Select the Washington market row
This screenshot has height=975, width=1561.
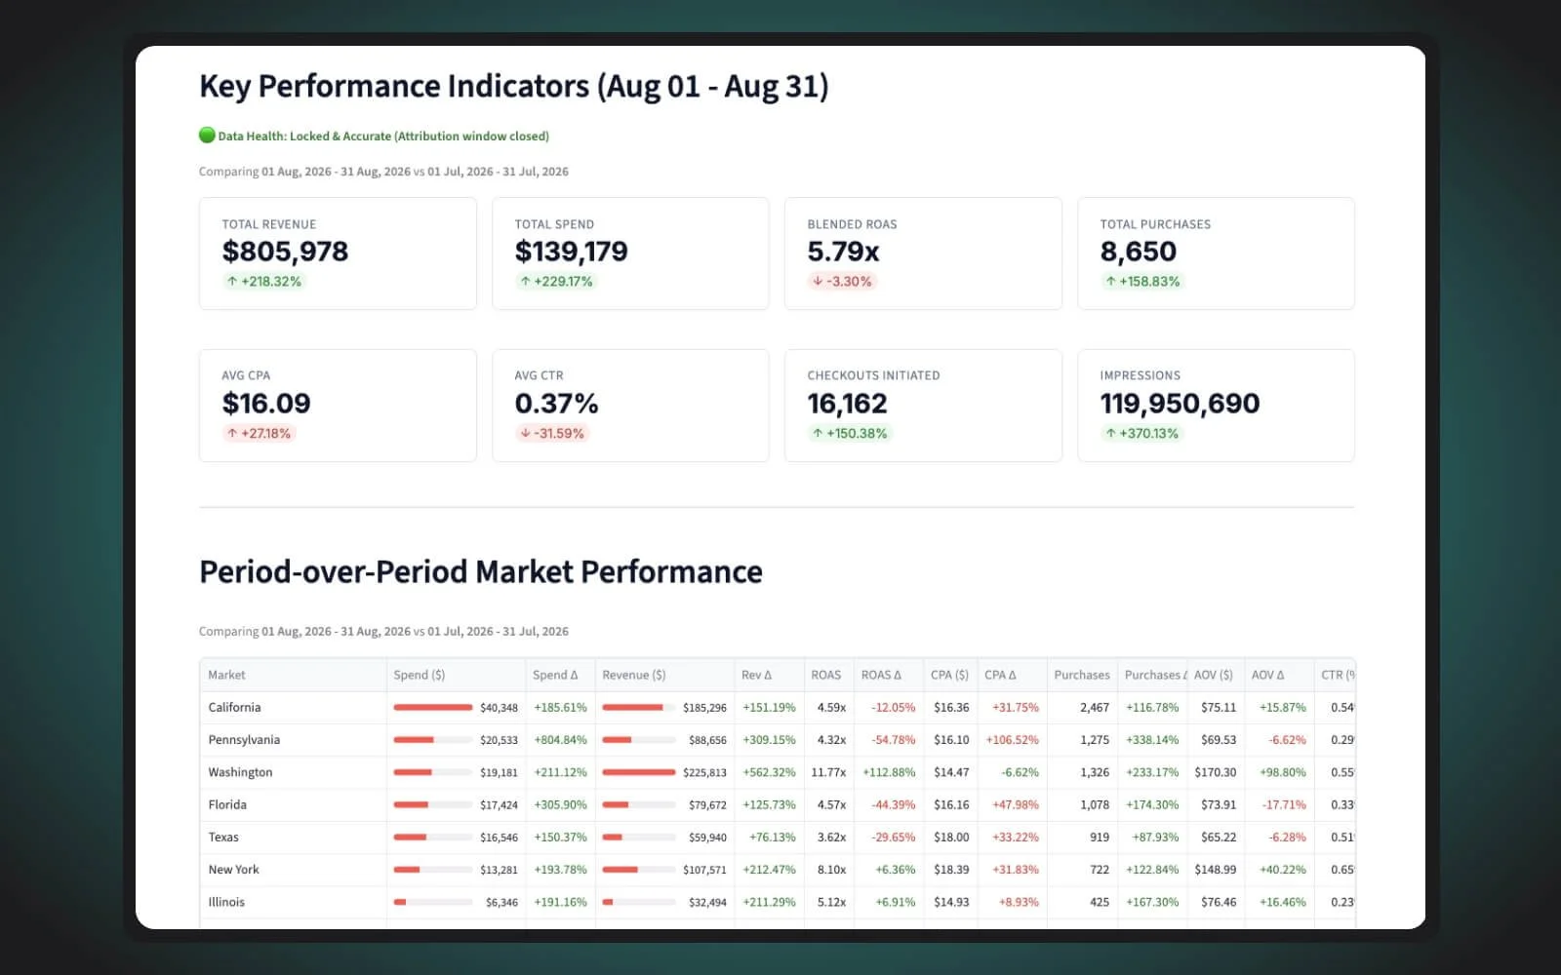778,772
